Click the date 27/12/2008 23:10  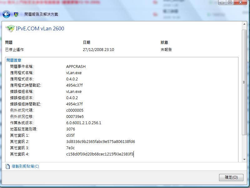(x=98, y=50)
